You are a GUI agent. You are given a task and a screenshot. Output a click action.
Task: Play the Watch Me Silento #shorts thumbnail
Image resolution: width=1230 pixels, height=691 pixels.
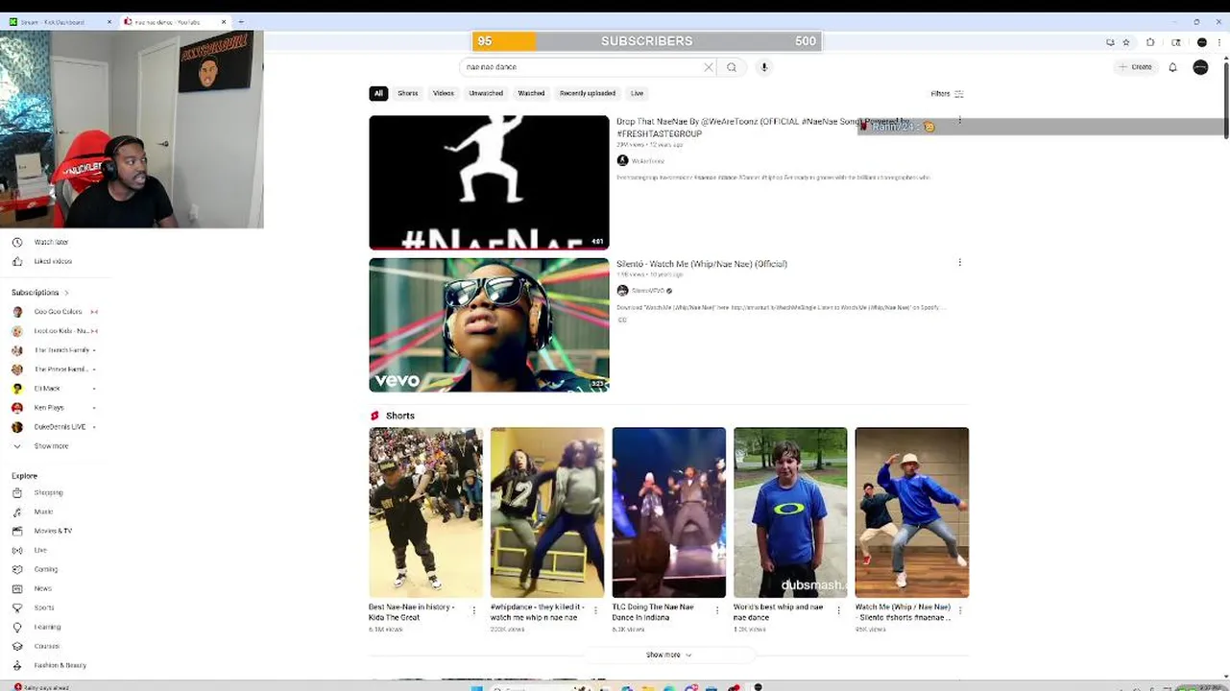pyautogui.click(x=912, y=512)
